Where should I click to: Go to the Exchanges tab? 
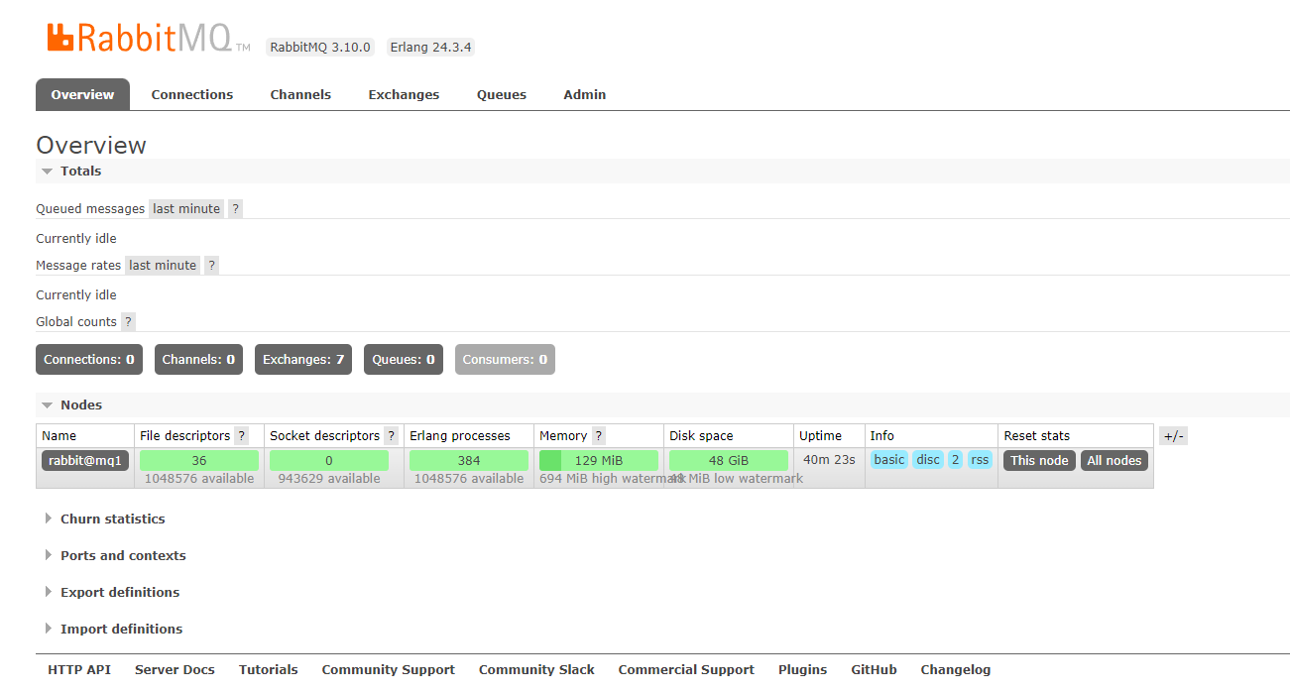click(x=404, y=95)
